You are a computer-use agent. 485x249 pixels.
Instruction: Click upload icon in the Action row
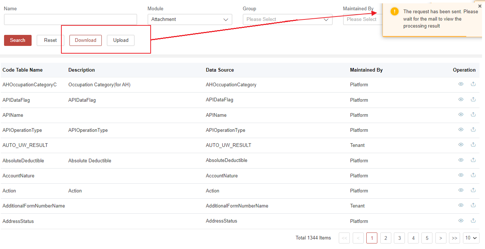(x=473, y=190)
